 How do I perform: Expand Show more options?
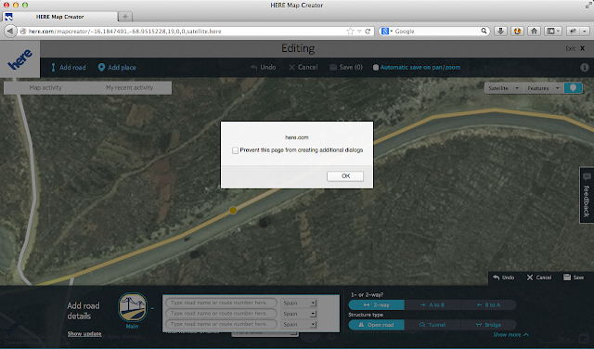click(510, 334)
